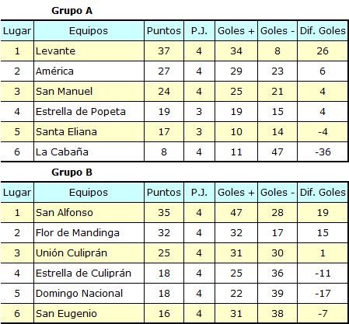Click the Goles + header in Grupo A
Image resolution: width=349 pixels, height=324 pixels.
(236, 31)
